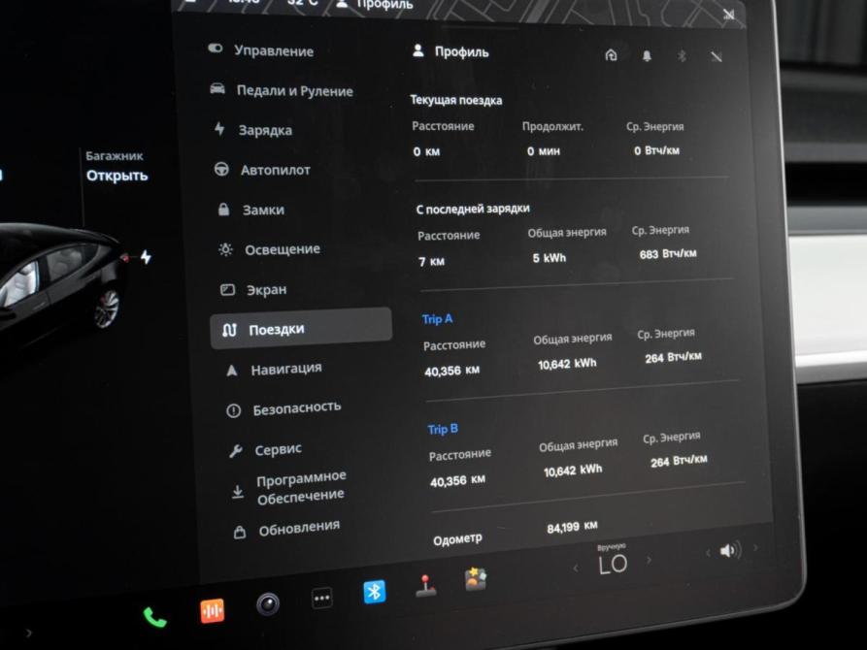Tap the Trip A distance 40,356 км
The height and width of the screenshot is (650, 867).
coord(451,371)
